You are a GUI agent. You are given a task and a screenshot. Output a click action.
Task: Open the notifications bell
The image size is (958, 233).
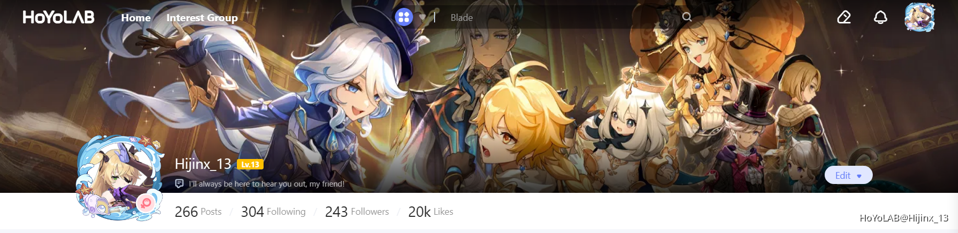click(x=881, y=17)
